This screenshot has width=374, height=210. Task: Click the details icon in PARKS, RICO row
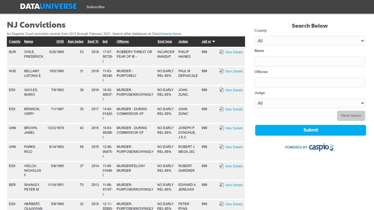point(221,147)
